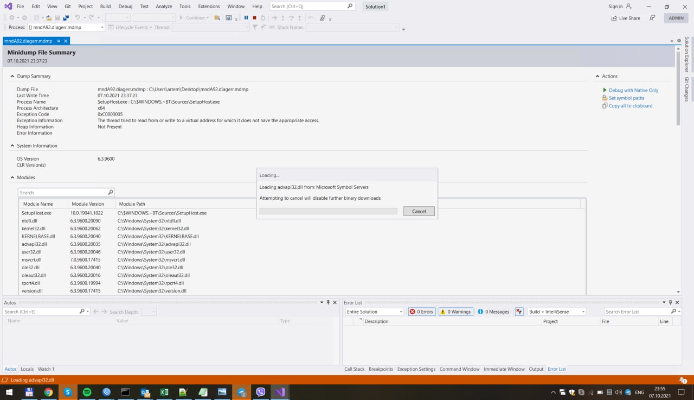
Task: Click the ADMIN button
Action: point(676,18)
